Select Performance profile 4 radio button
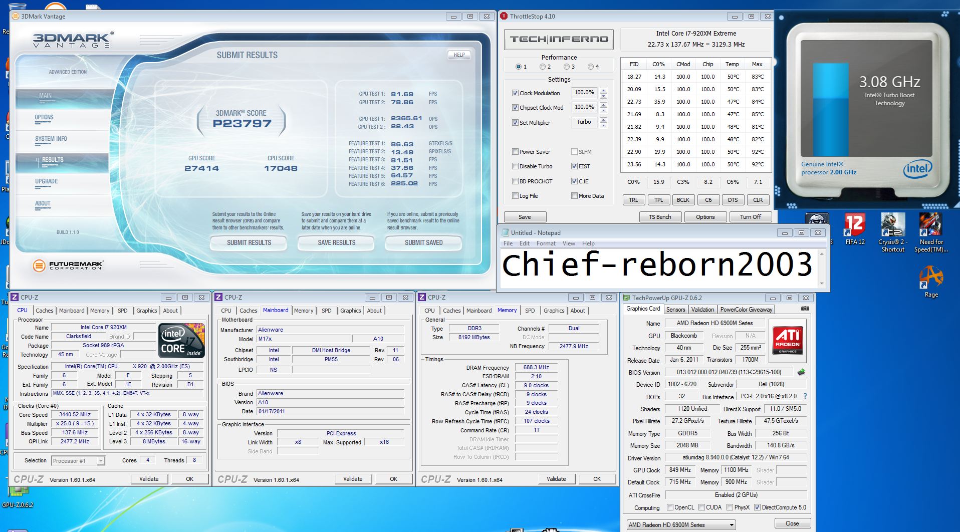This screenshot has width=960, height=532. (591, 67)
